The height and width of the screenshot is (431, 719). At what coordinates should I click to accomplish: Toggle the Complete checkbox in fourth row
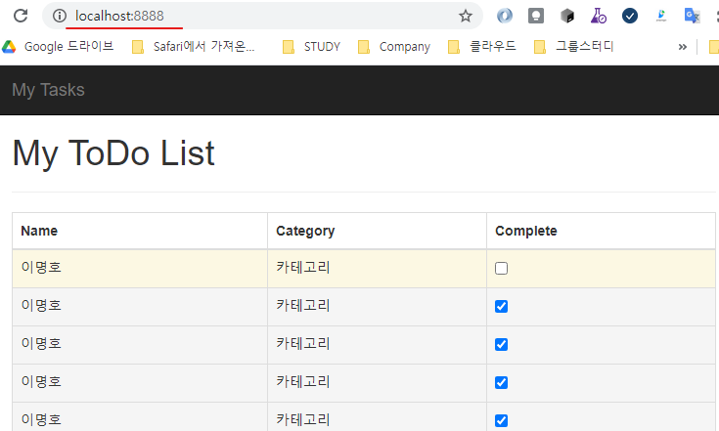[x=502, y=383]
